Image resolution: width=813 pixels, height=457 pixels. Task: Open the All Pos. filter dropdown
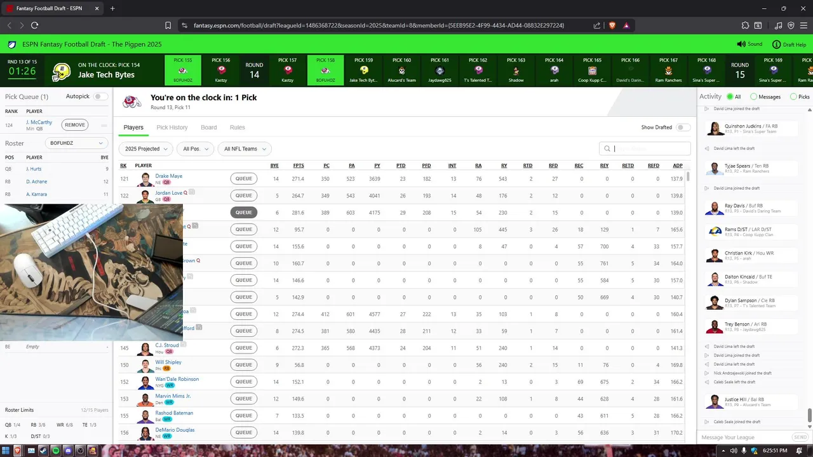tap(194, 149)
